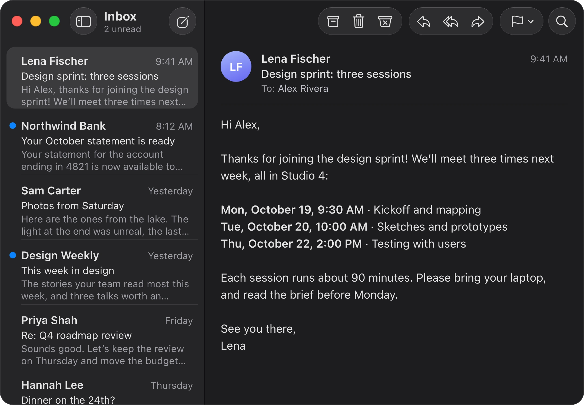The height and width of the screenshot is (405, 584).
Task: Forward this email
Action: pyautogui.click(x=478, y=22)
